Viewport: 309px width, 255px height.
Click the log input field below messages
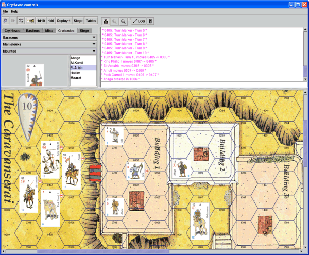tap(204, 84)
